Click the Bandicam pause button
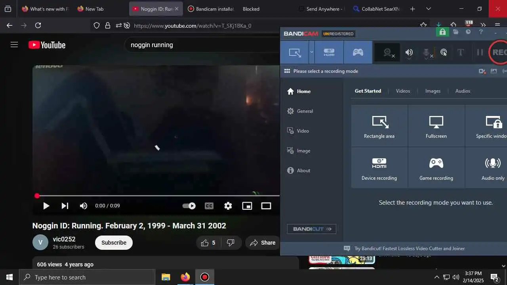This screenshot has width=507, height=285. pyautogui.click(x=480, y=52)
